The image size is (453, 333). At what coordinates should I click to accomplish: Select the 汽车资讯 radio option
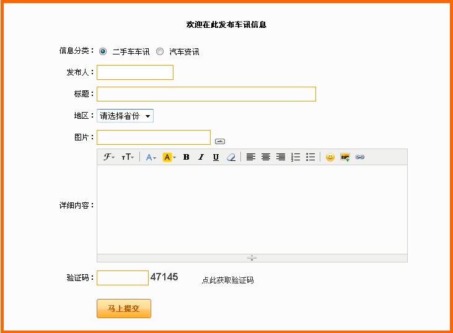(x=160, y=51)
